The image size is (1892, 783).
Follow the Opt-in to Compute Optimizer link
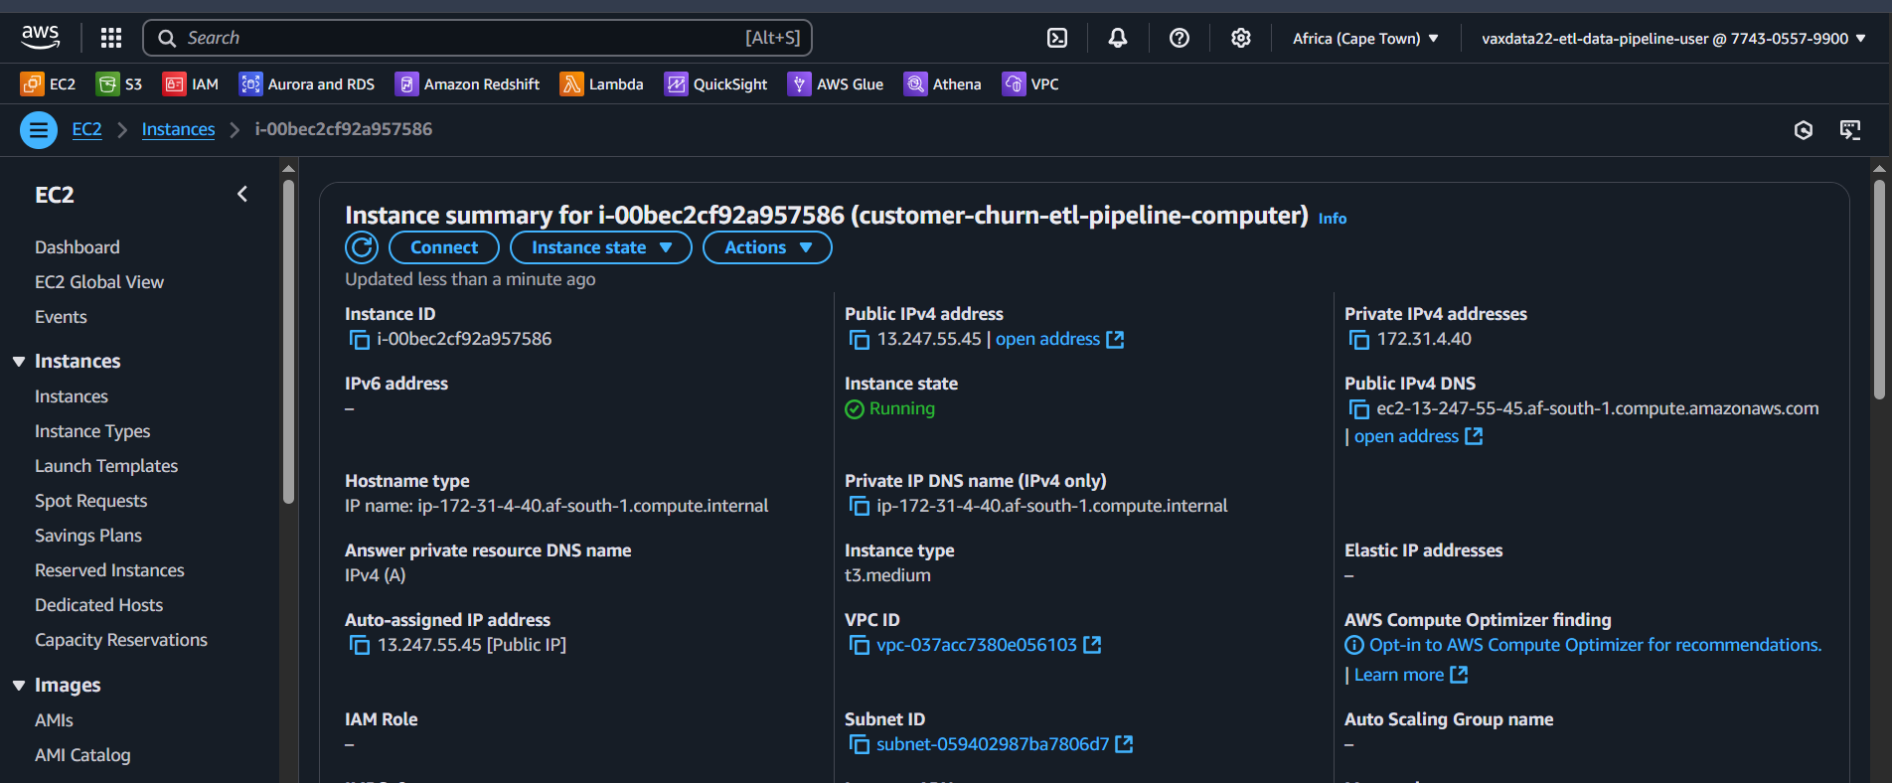click(x=1595, y=645)
